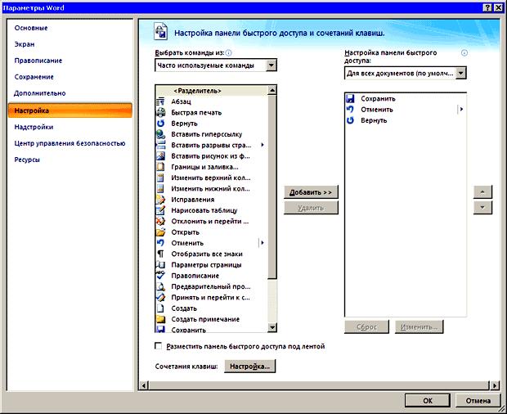The image size is (507, 414).
Task: Pick the Исправления track changes icon
Action: point(160,200)
